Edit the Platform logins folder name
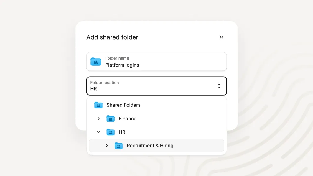The width and height of the screenshot is (313, 176). click(122, 65)
